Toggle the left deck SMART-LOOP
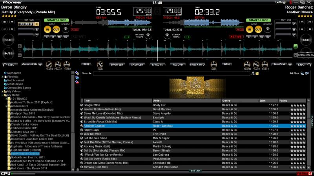314x176 pixels. [x=56, y=20]
